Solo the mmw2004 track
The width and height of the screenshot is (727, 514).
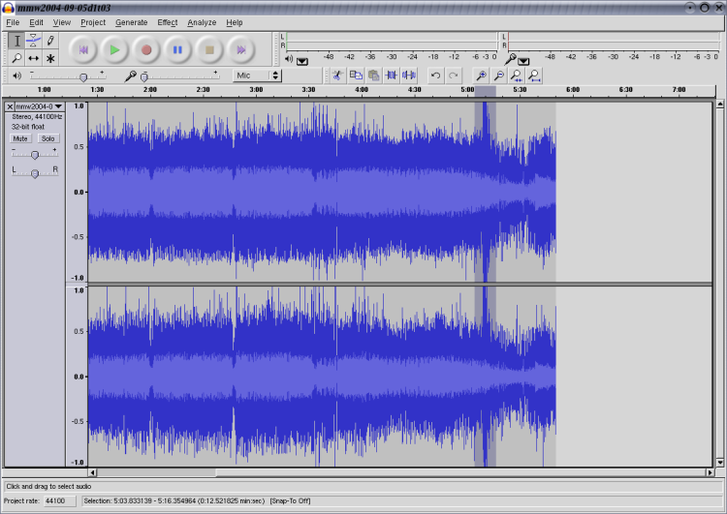point(48,138)
